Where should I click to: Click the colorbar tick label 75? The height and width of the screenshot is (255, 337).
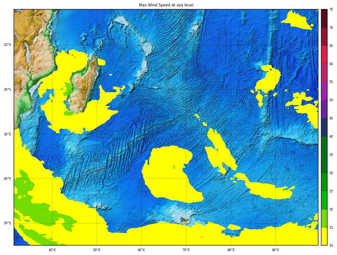click(331, 10)
